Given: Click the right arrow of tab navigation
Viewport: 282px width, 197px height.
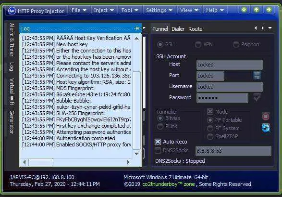Looking at the screenshot, I should [263, 28].
